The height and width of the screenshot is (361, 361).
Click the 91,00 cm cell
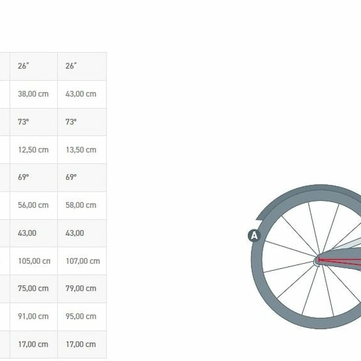click(33, 316)
